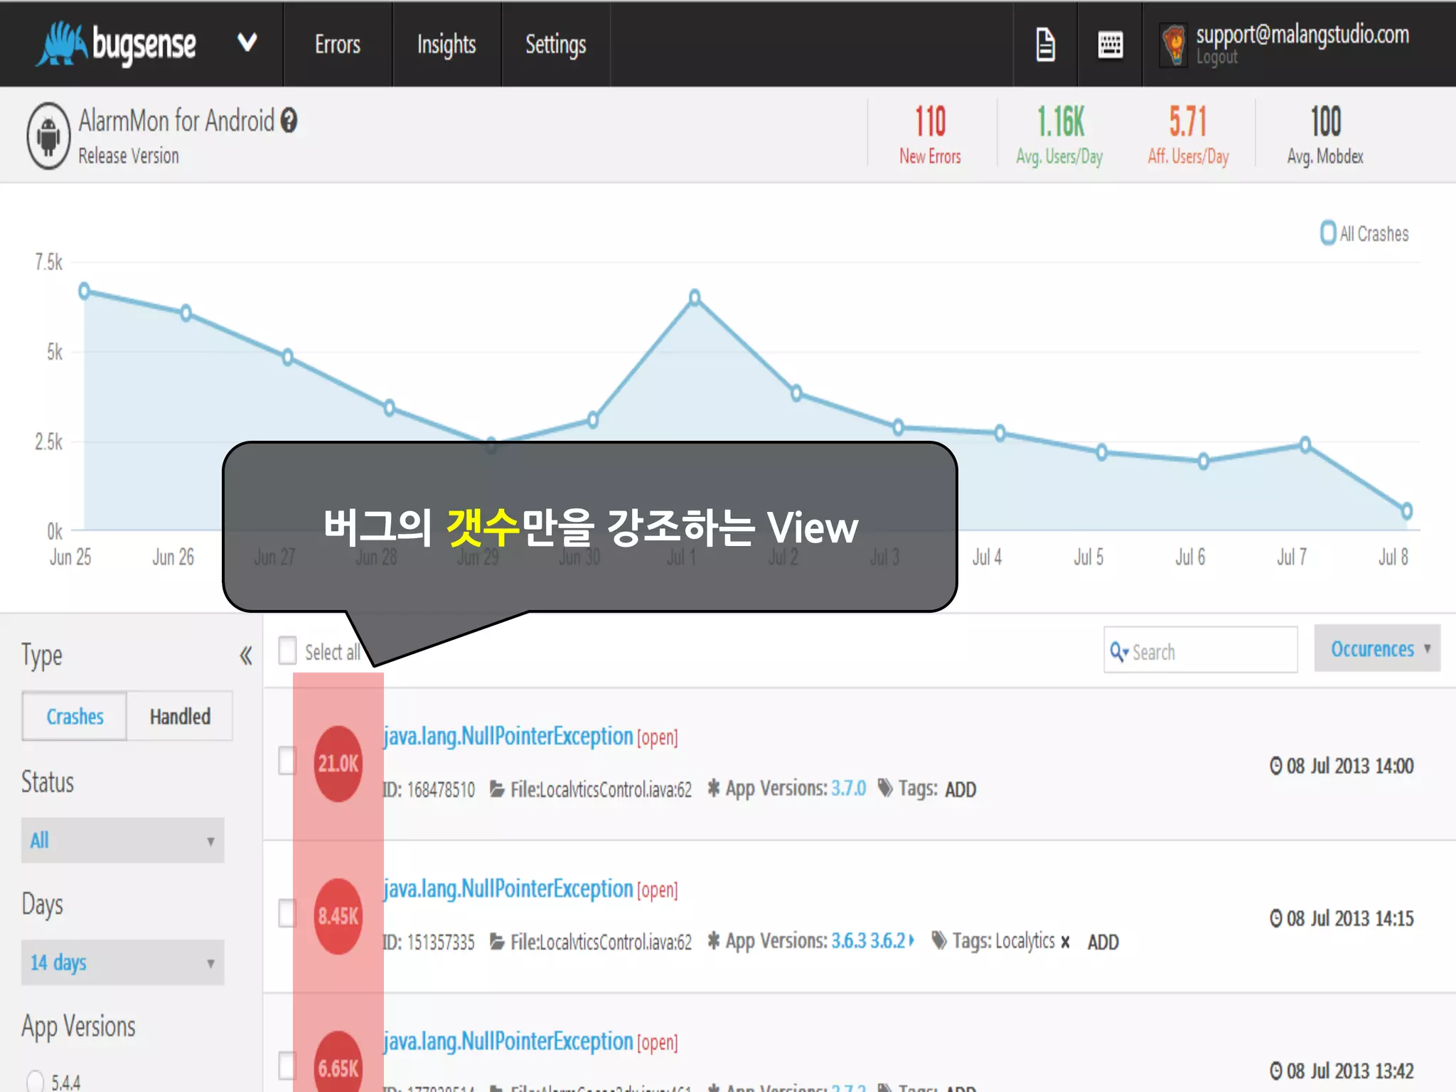Remove the Localytics tag with x icon

click(x=1065, y=943)
